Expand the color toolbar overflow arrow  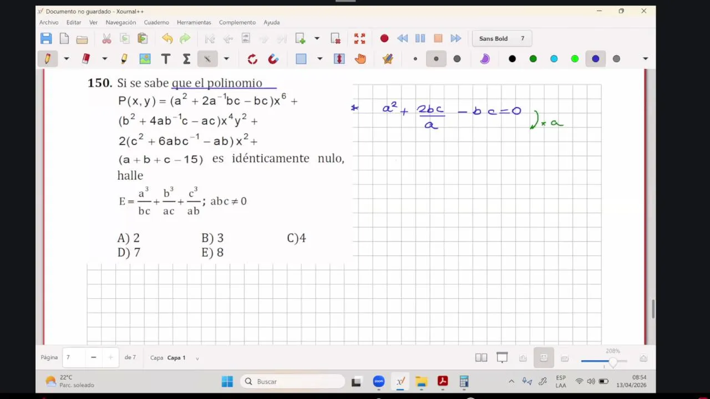pos(645,59)
